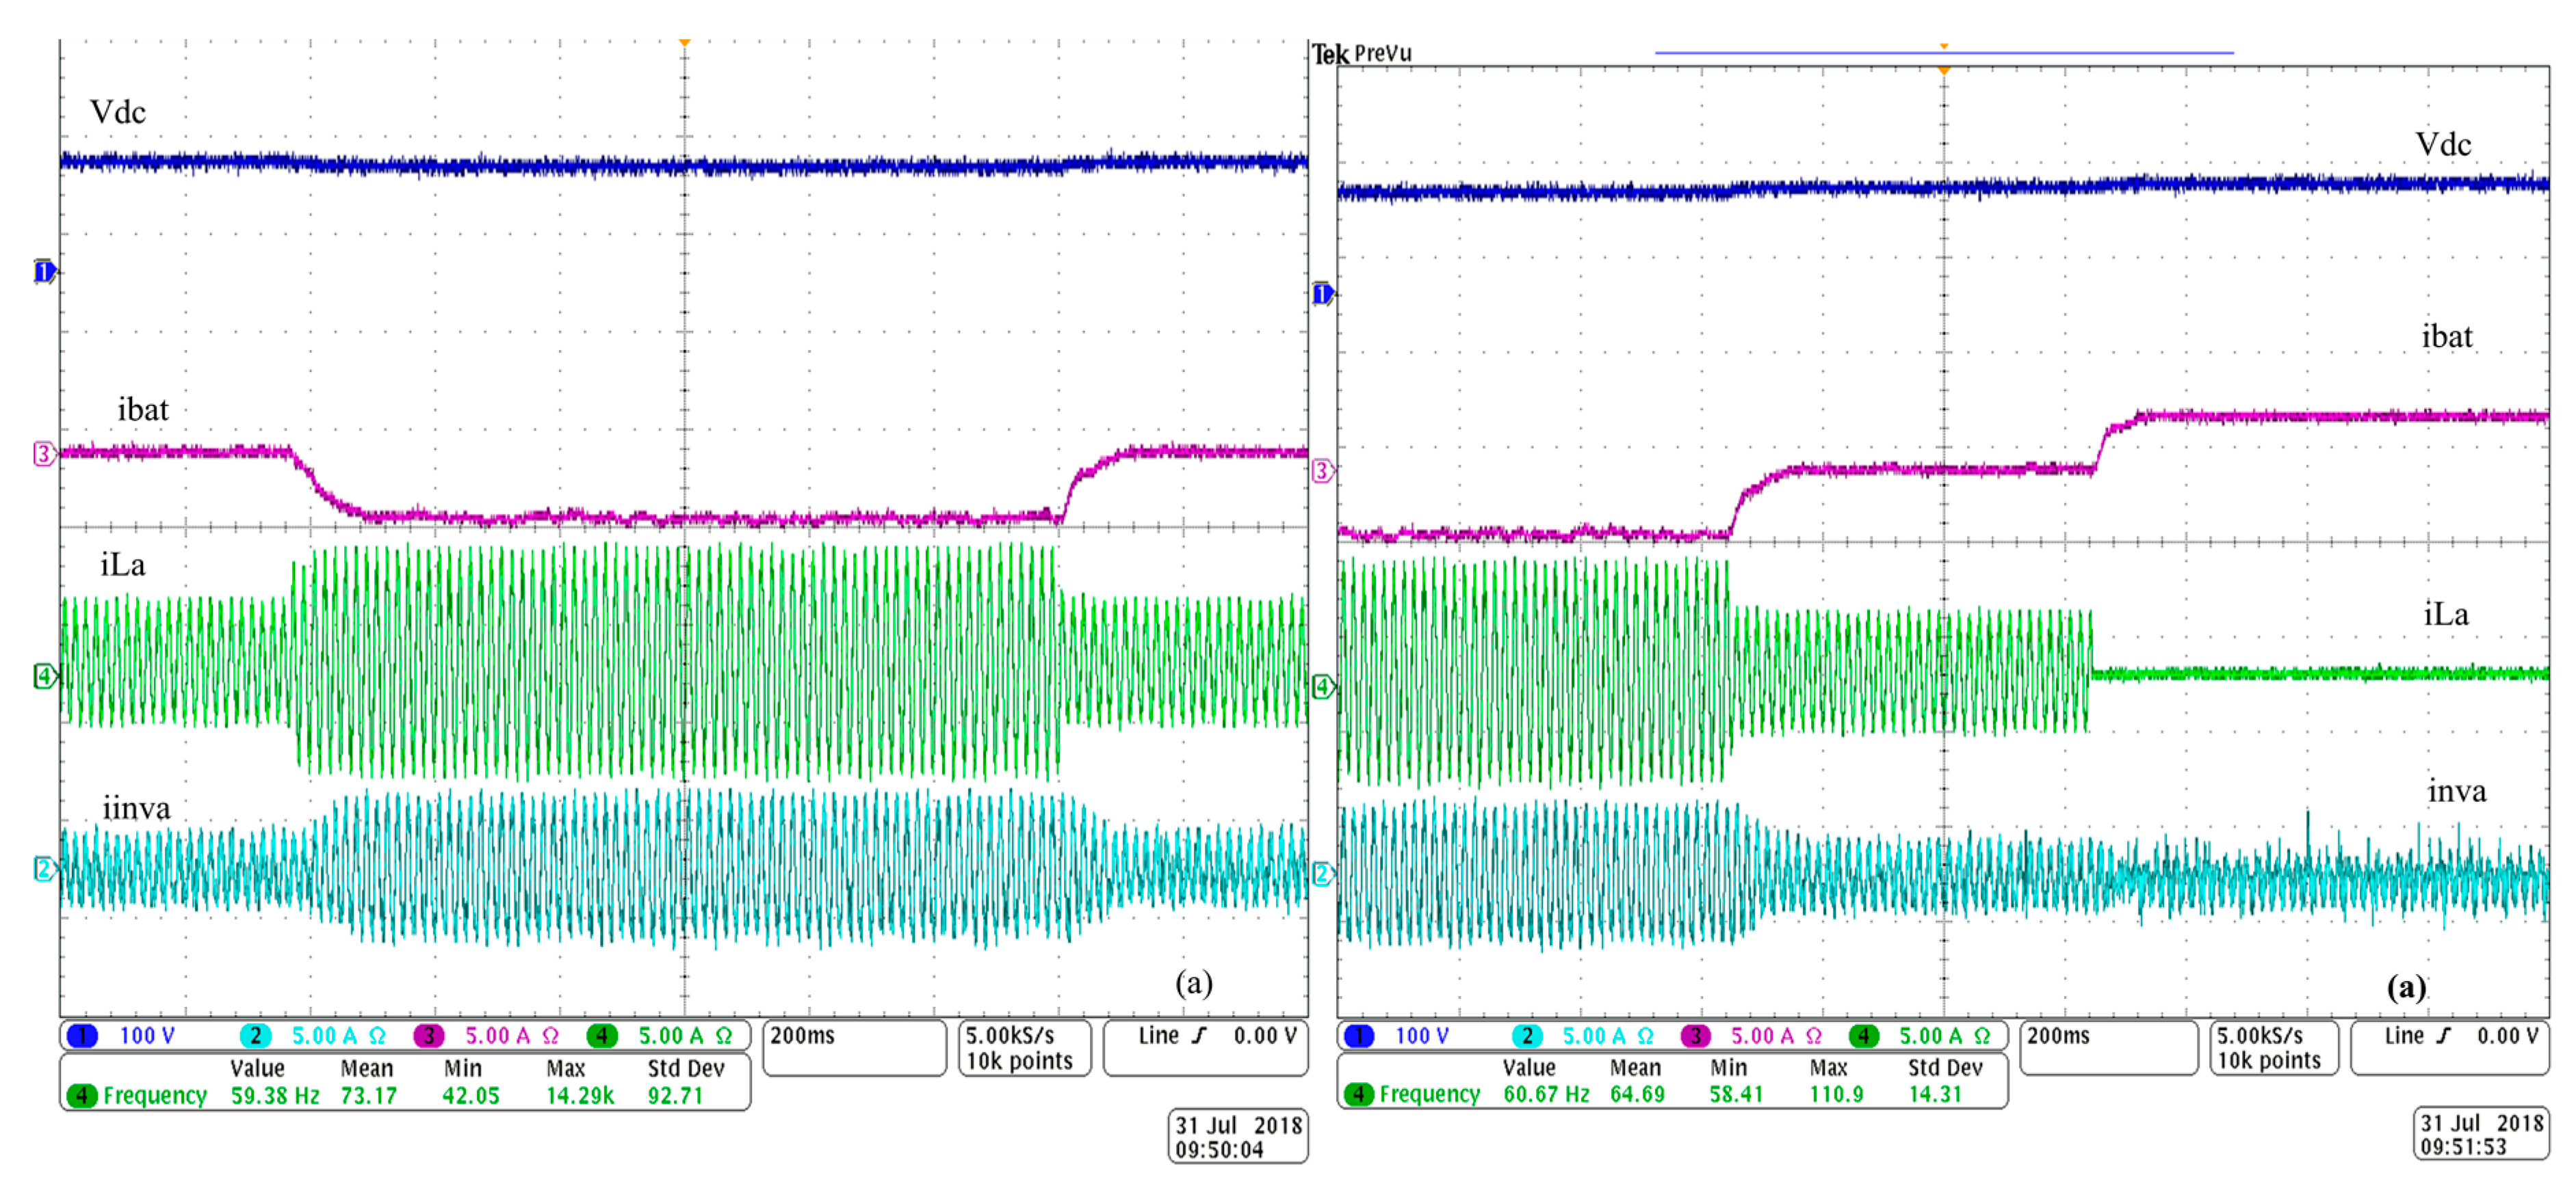Click channel 3 marker on right scope
Viewport: 2576px width, 1184px height.
coord(1321,470)
